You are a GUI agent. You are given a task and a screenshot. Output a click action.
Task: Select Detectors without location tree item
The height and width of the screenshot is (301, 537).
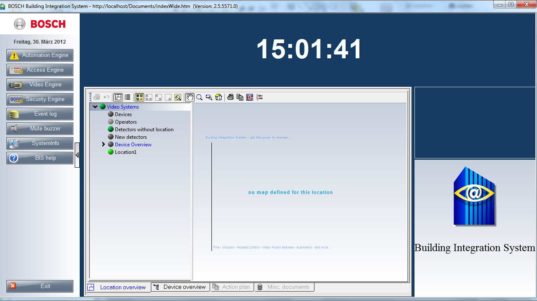point(144,130)
